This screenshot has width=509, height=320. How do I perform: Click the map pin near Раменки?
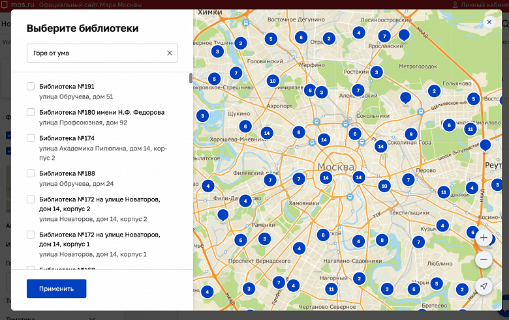[x=223, y=216]
